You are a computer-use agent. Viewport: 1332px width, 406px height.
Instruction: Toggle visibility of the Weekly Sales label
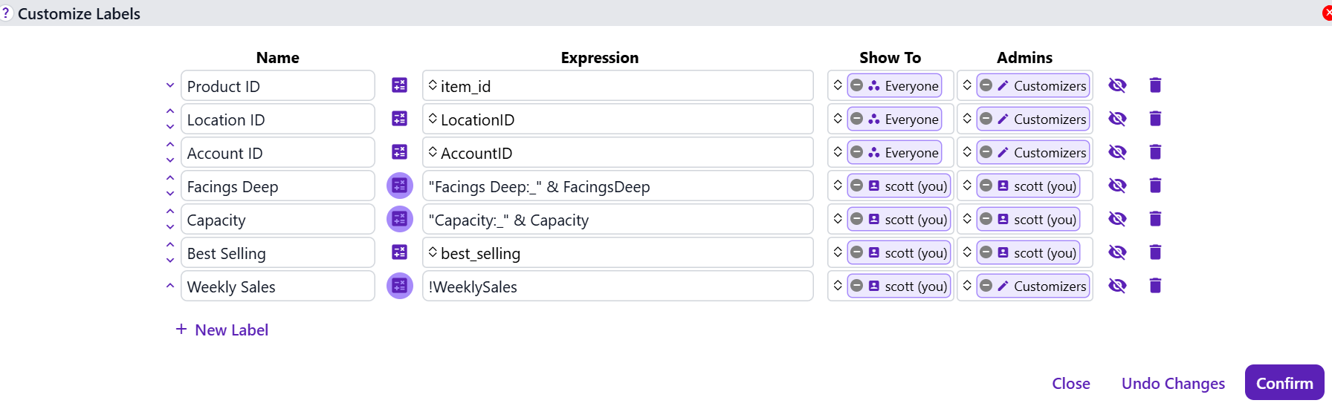pos(1117,286)
